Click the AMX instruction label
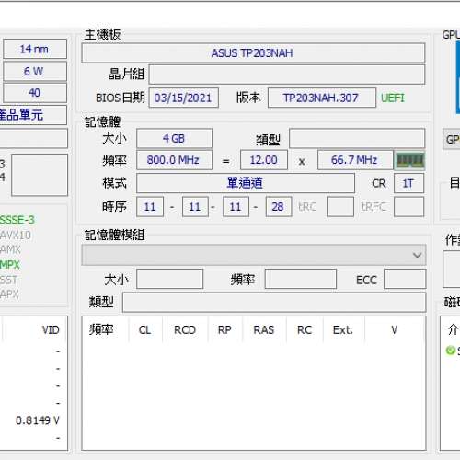Screen dimensions: 460x460 (x=10, y=249)
